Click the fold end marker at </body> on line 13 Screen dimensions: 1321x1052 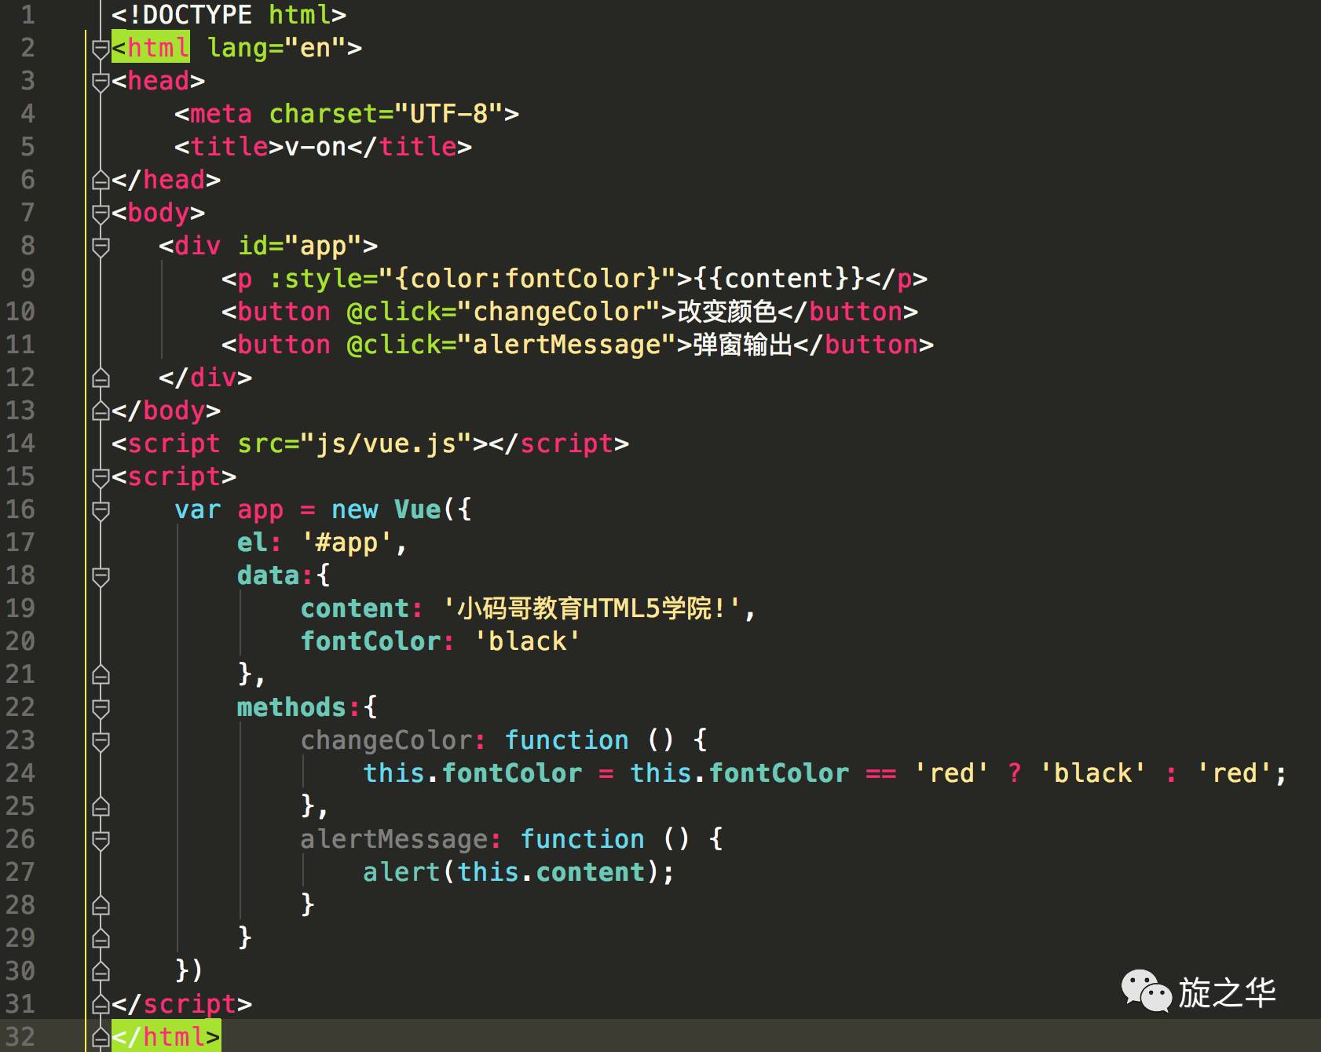[101, 411]
